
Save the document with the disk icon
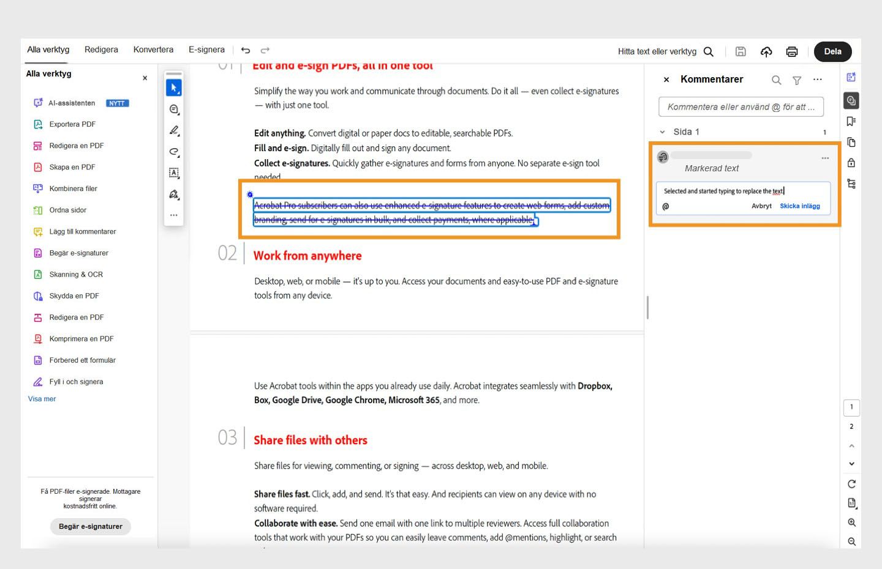click(741, 51)
